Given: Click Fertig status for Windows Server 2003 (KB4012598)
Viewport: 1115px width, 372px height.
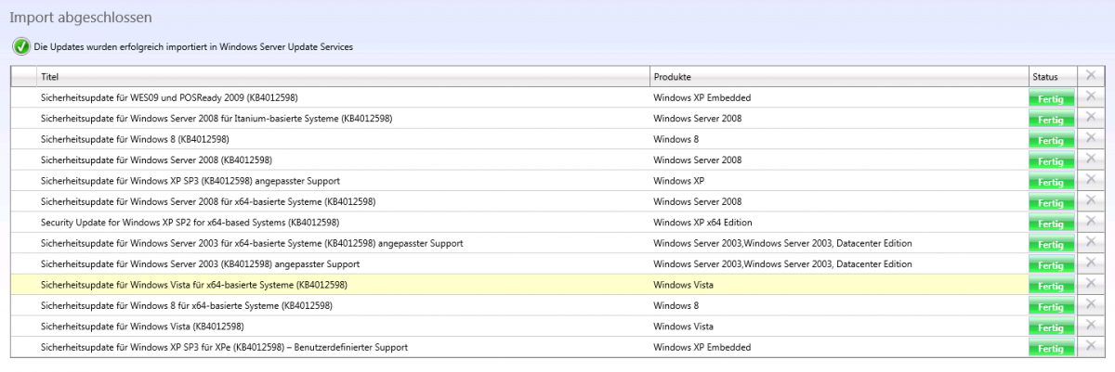Looking at the screenshot, I should pyautogui.click(x=1051, y=265).
